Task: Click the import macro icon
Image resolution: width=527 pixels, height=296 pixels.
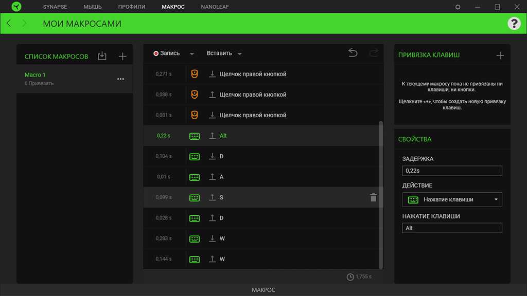Action: pos(102,56)
